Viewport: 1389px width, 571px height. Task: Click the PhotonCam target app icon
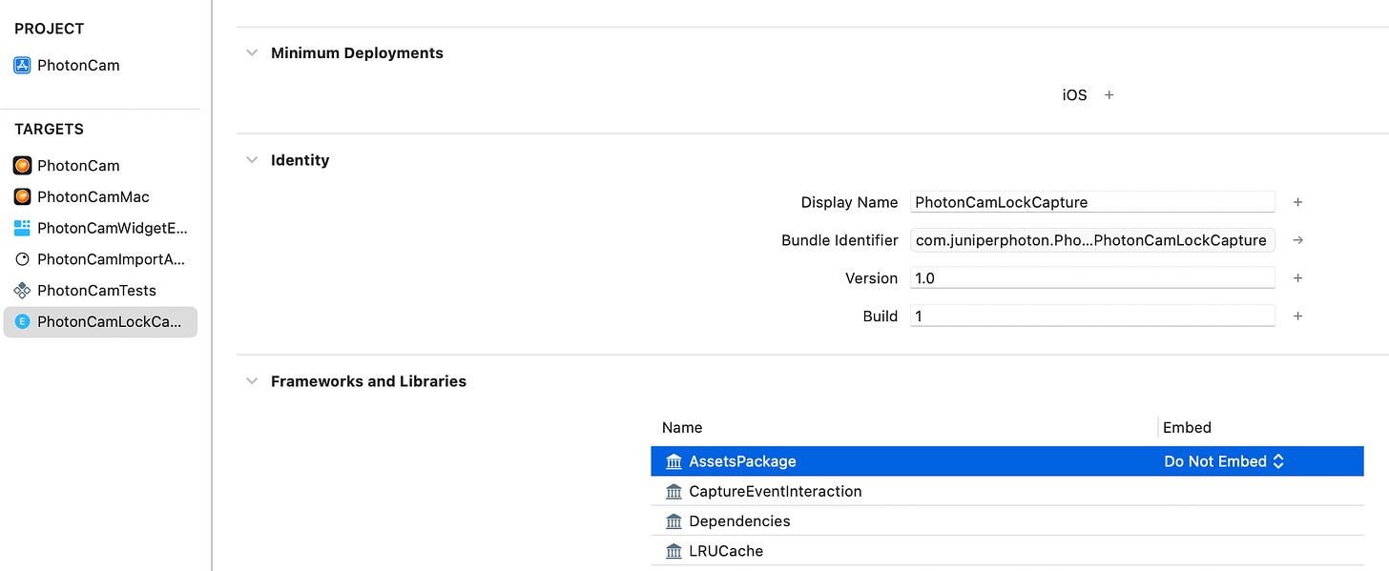22,165
